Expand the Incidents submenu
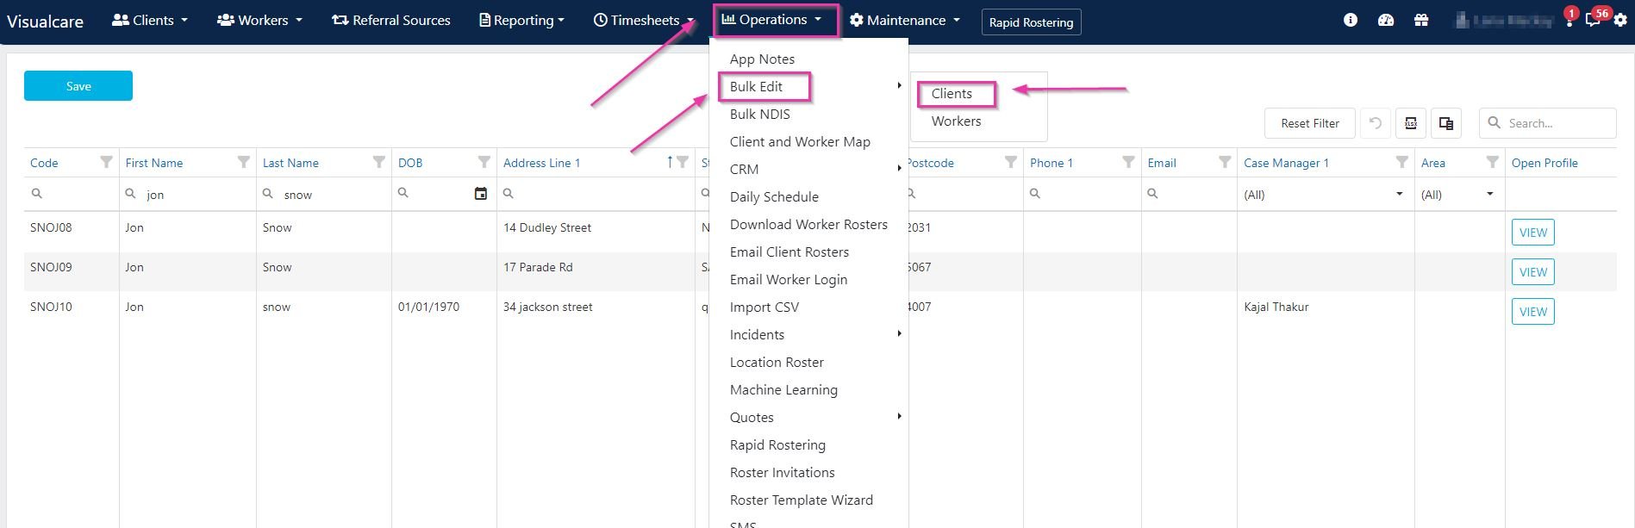1635x528 pixels. pos(808,334)
